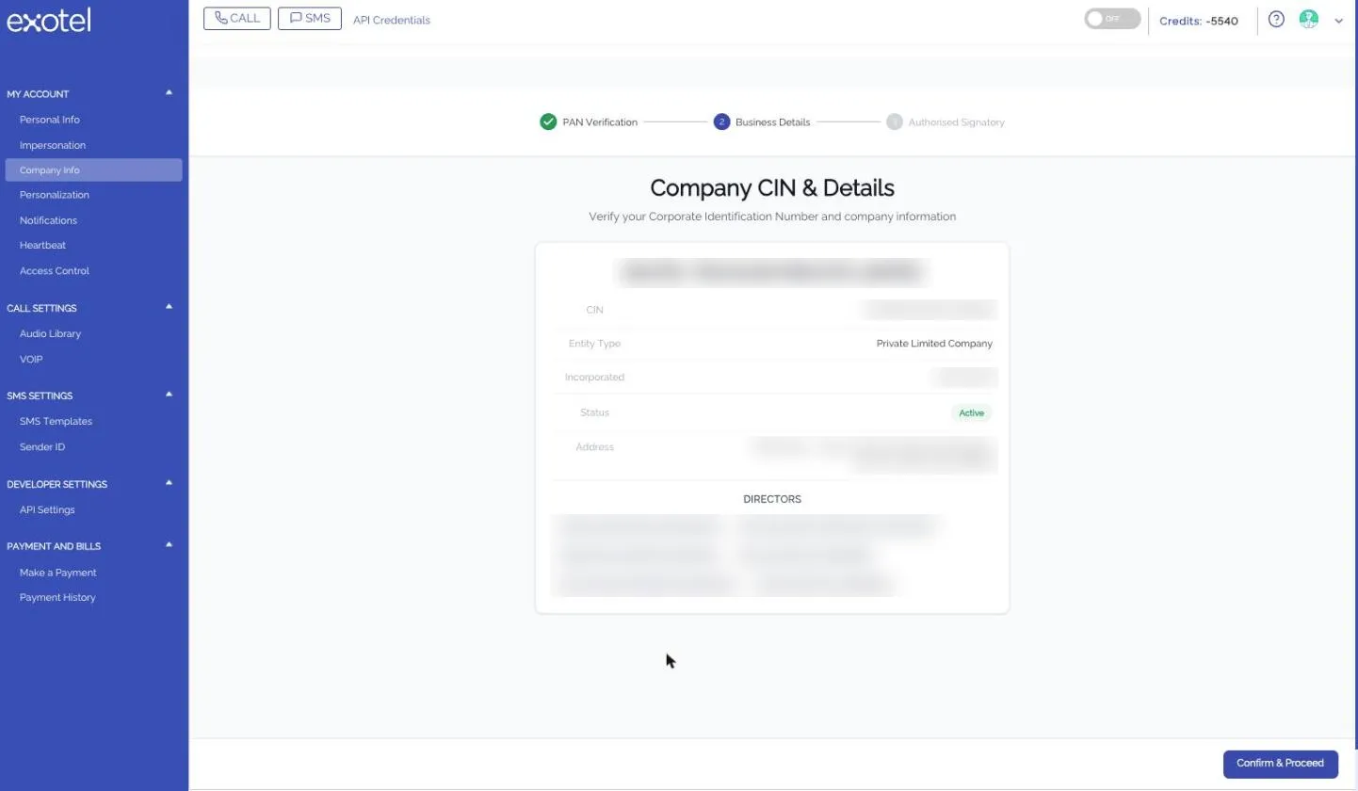Open SMS Templates
The image size is (1358, 791).
click(x=56, y=421)
